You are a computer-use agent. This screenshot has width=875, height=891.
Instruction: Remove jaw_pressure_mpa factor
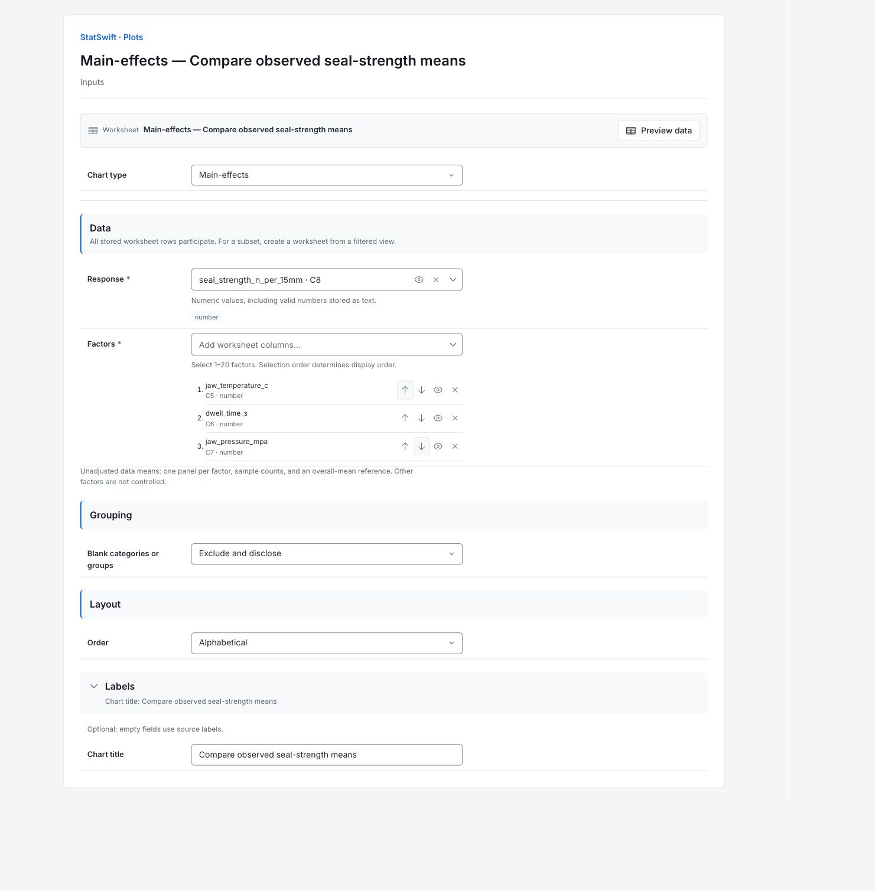click(455, 446)
